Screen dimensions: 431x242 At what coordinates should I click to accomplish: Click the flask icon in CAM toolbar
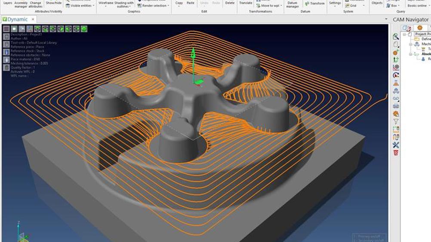396,83
